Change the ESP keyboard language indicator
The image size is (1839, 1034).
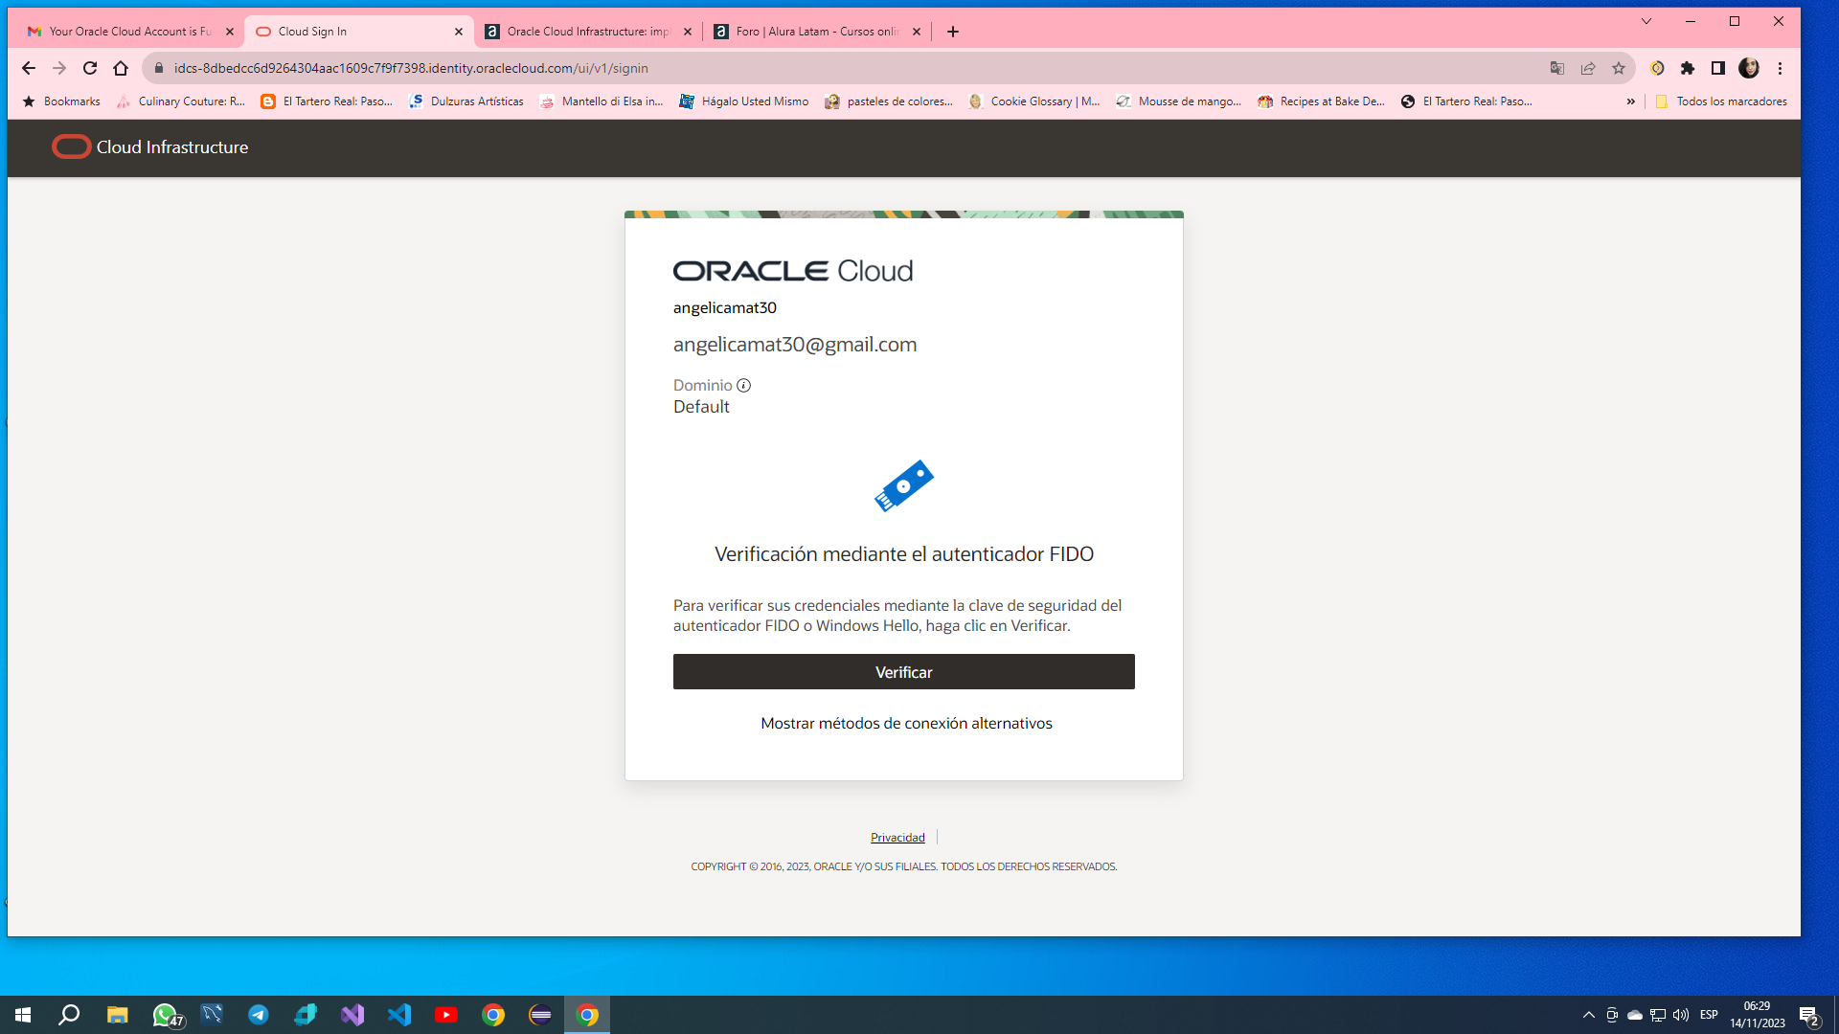coord(1709,1015)
